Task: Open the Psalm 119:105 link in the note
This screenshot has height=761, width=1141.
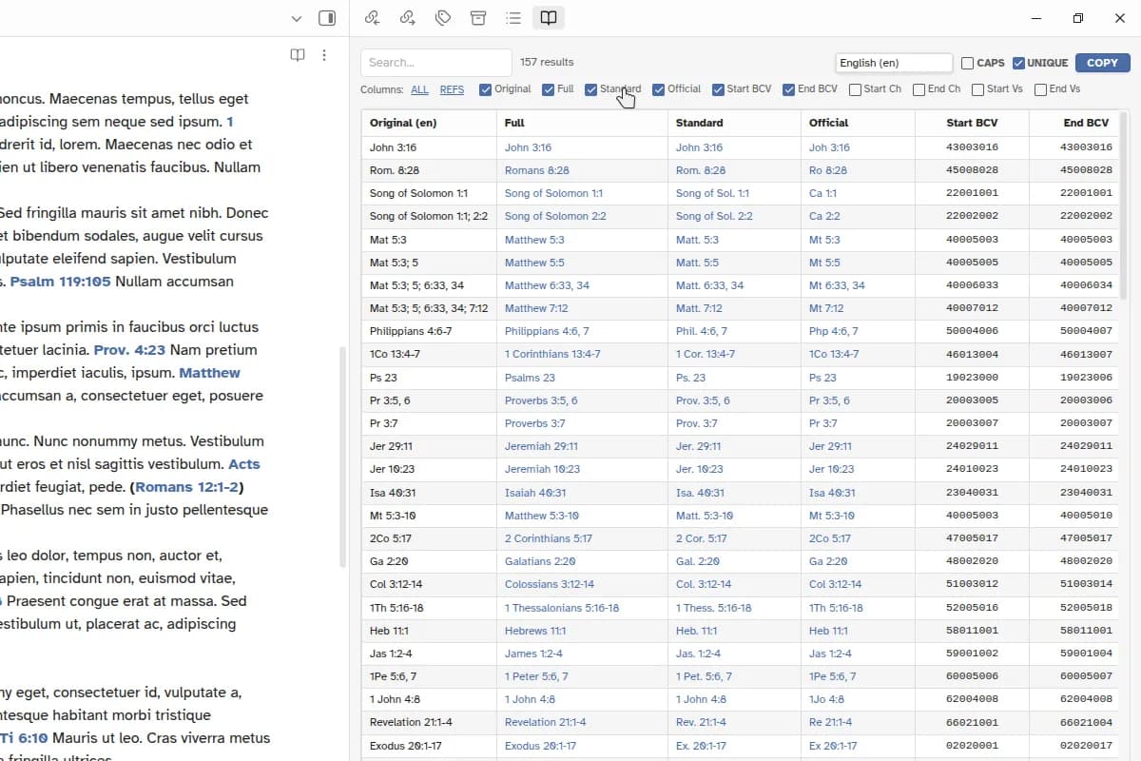Action: pos(61,282)
